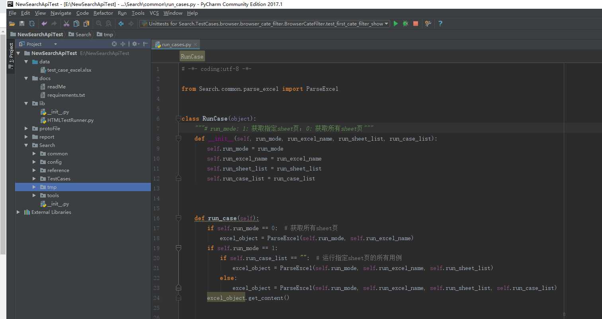Collapse the NewSearchApiTest root folder

18,53
